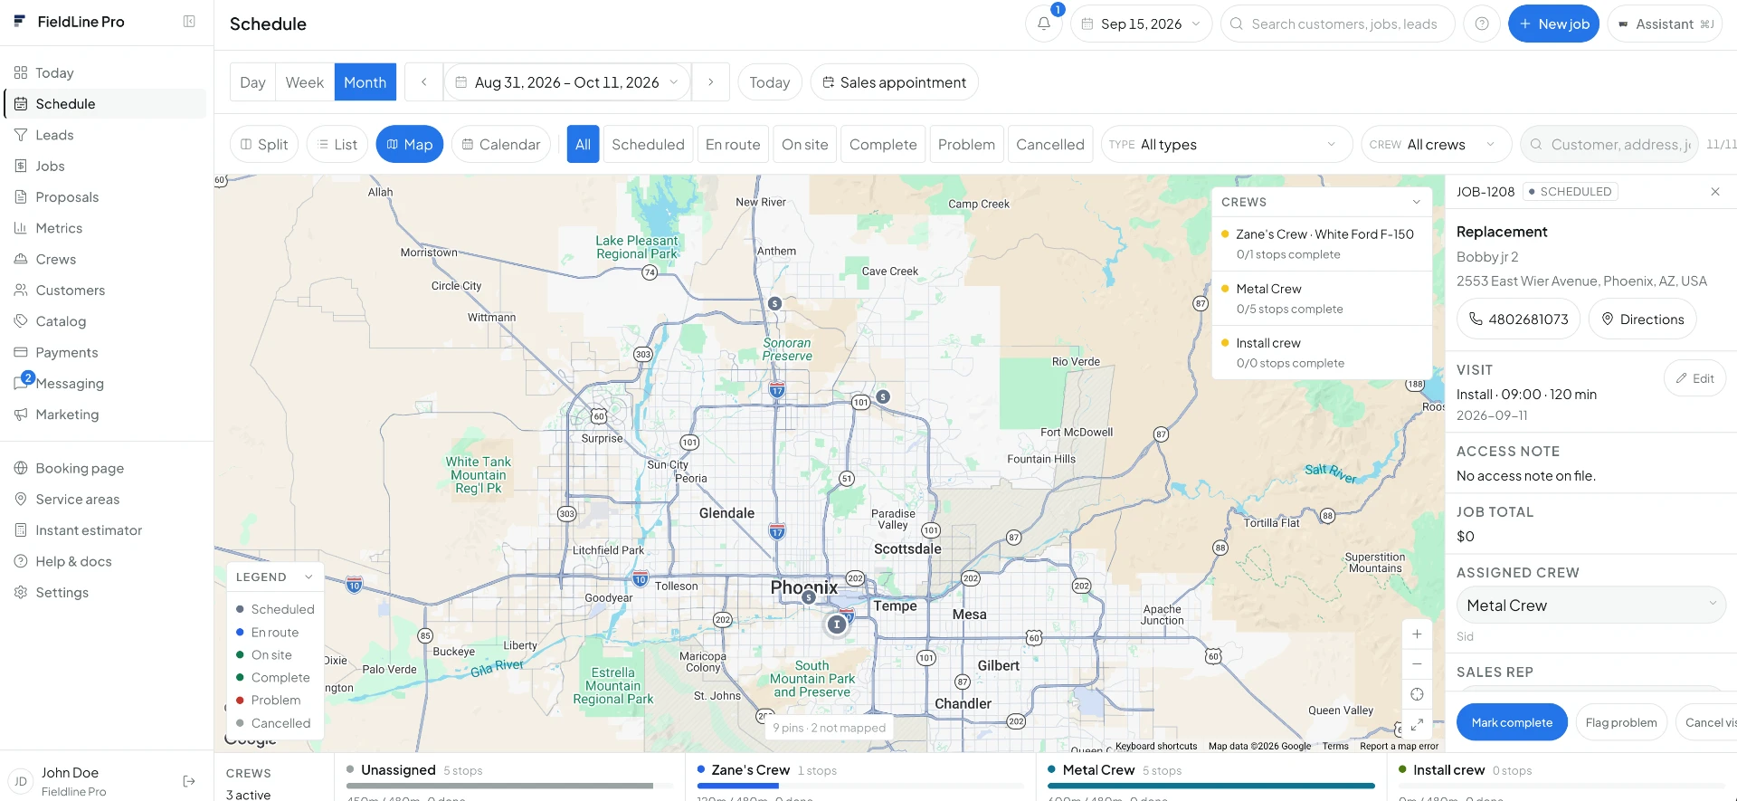Switch to Split view
This screenshot has width=1737, height=801.
264,145
